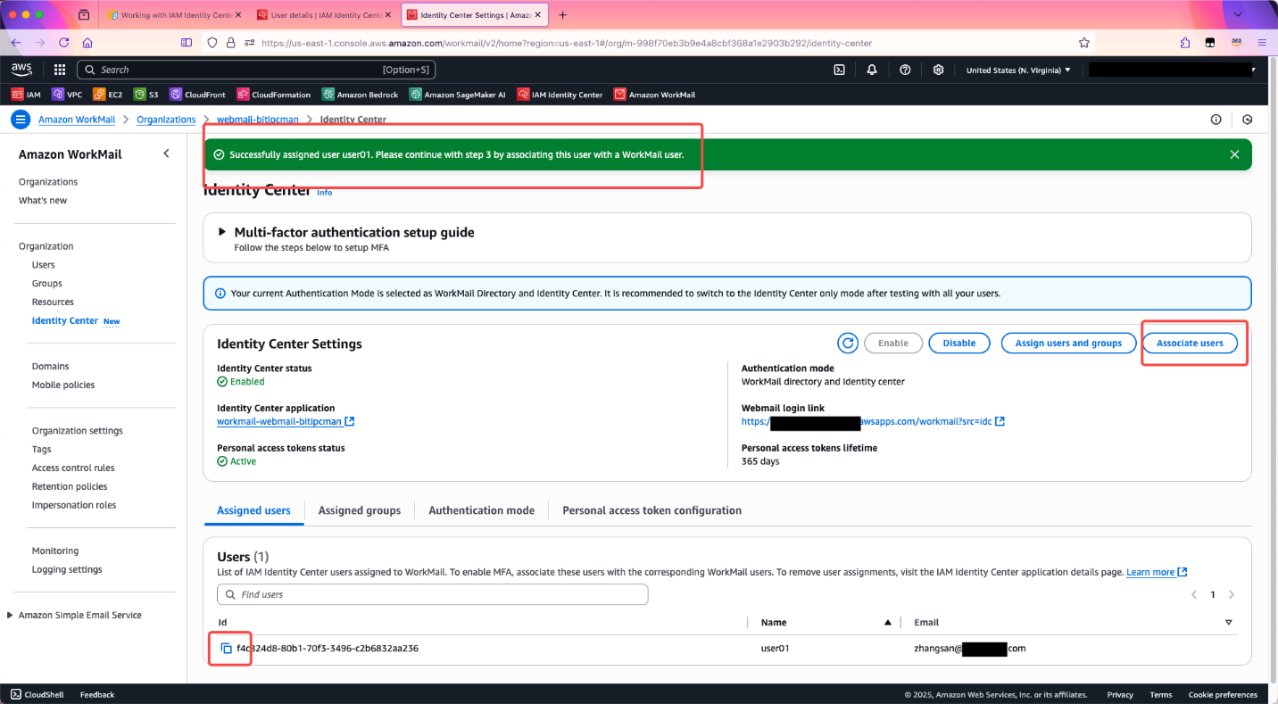Open CloudShell from the bottom bar
The height and width of the screenshot is (704, 1278).
pos(37,694)
